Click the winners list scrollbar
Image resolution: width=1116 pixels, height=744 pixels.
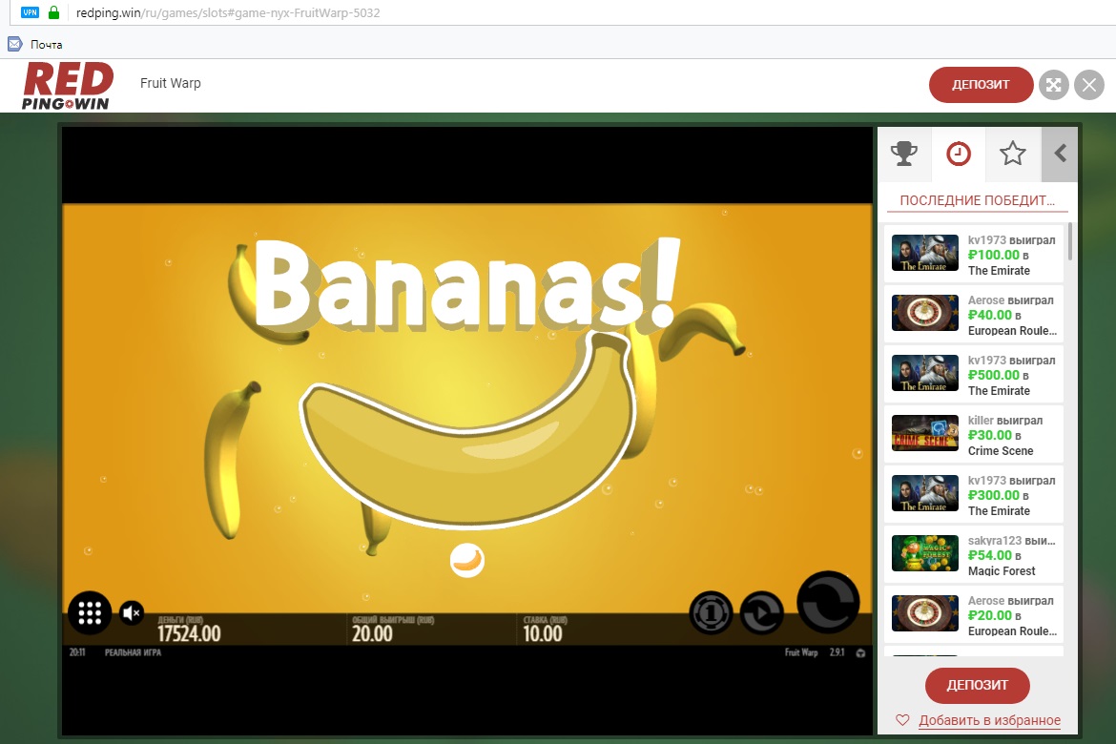pos(1069,242)
